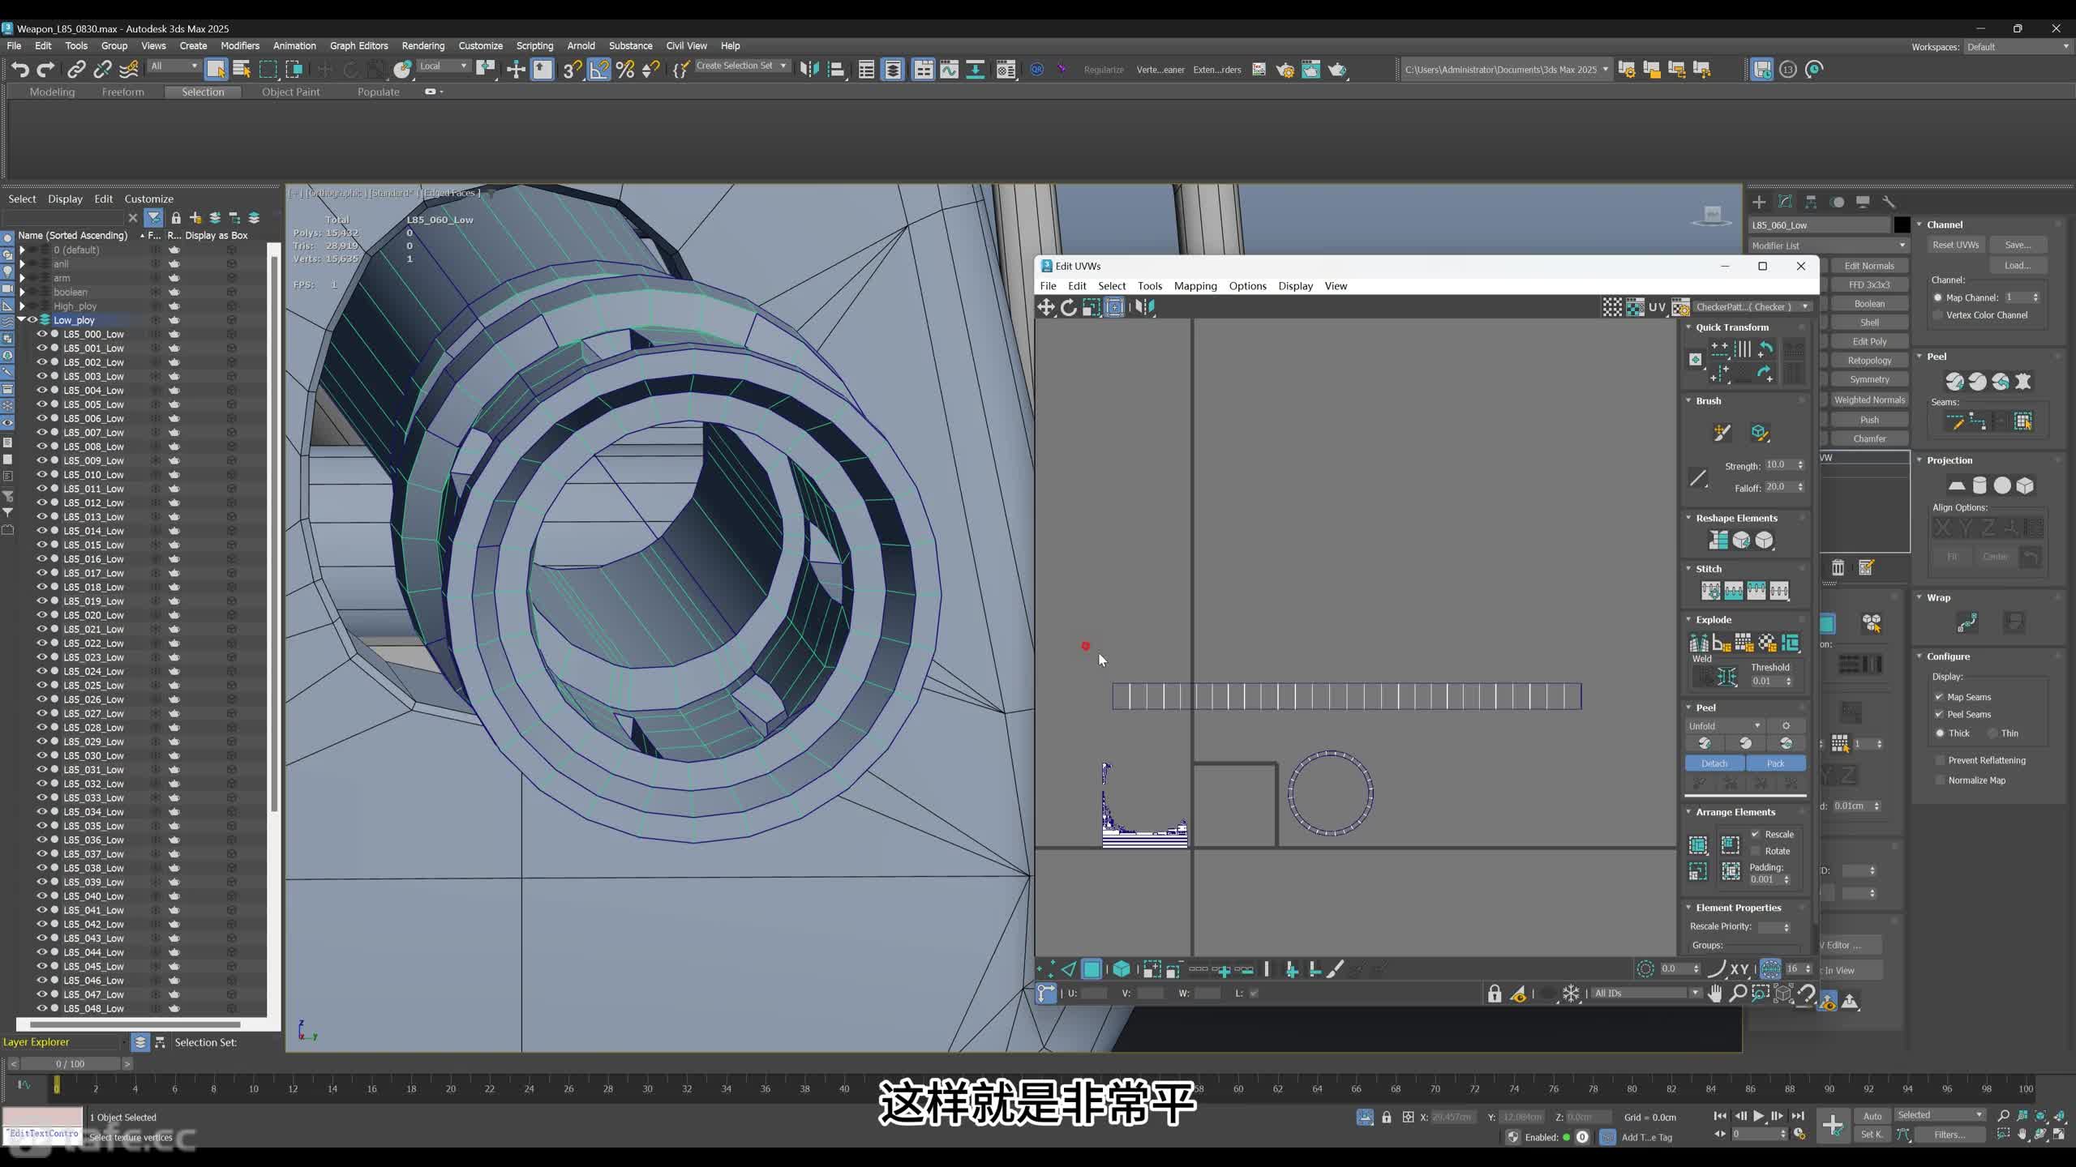Image resolution: width=2076 pixels, height=1167 pixels.
Task: Click the Undo arrow in main toolbar
Action: coord(19,70)
